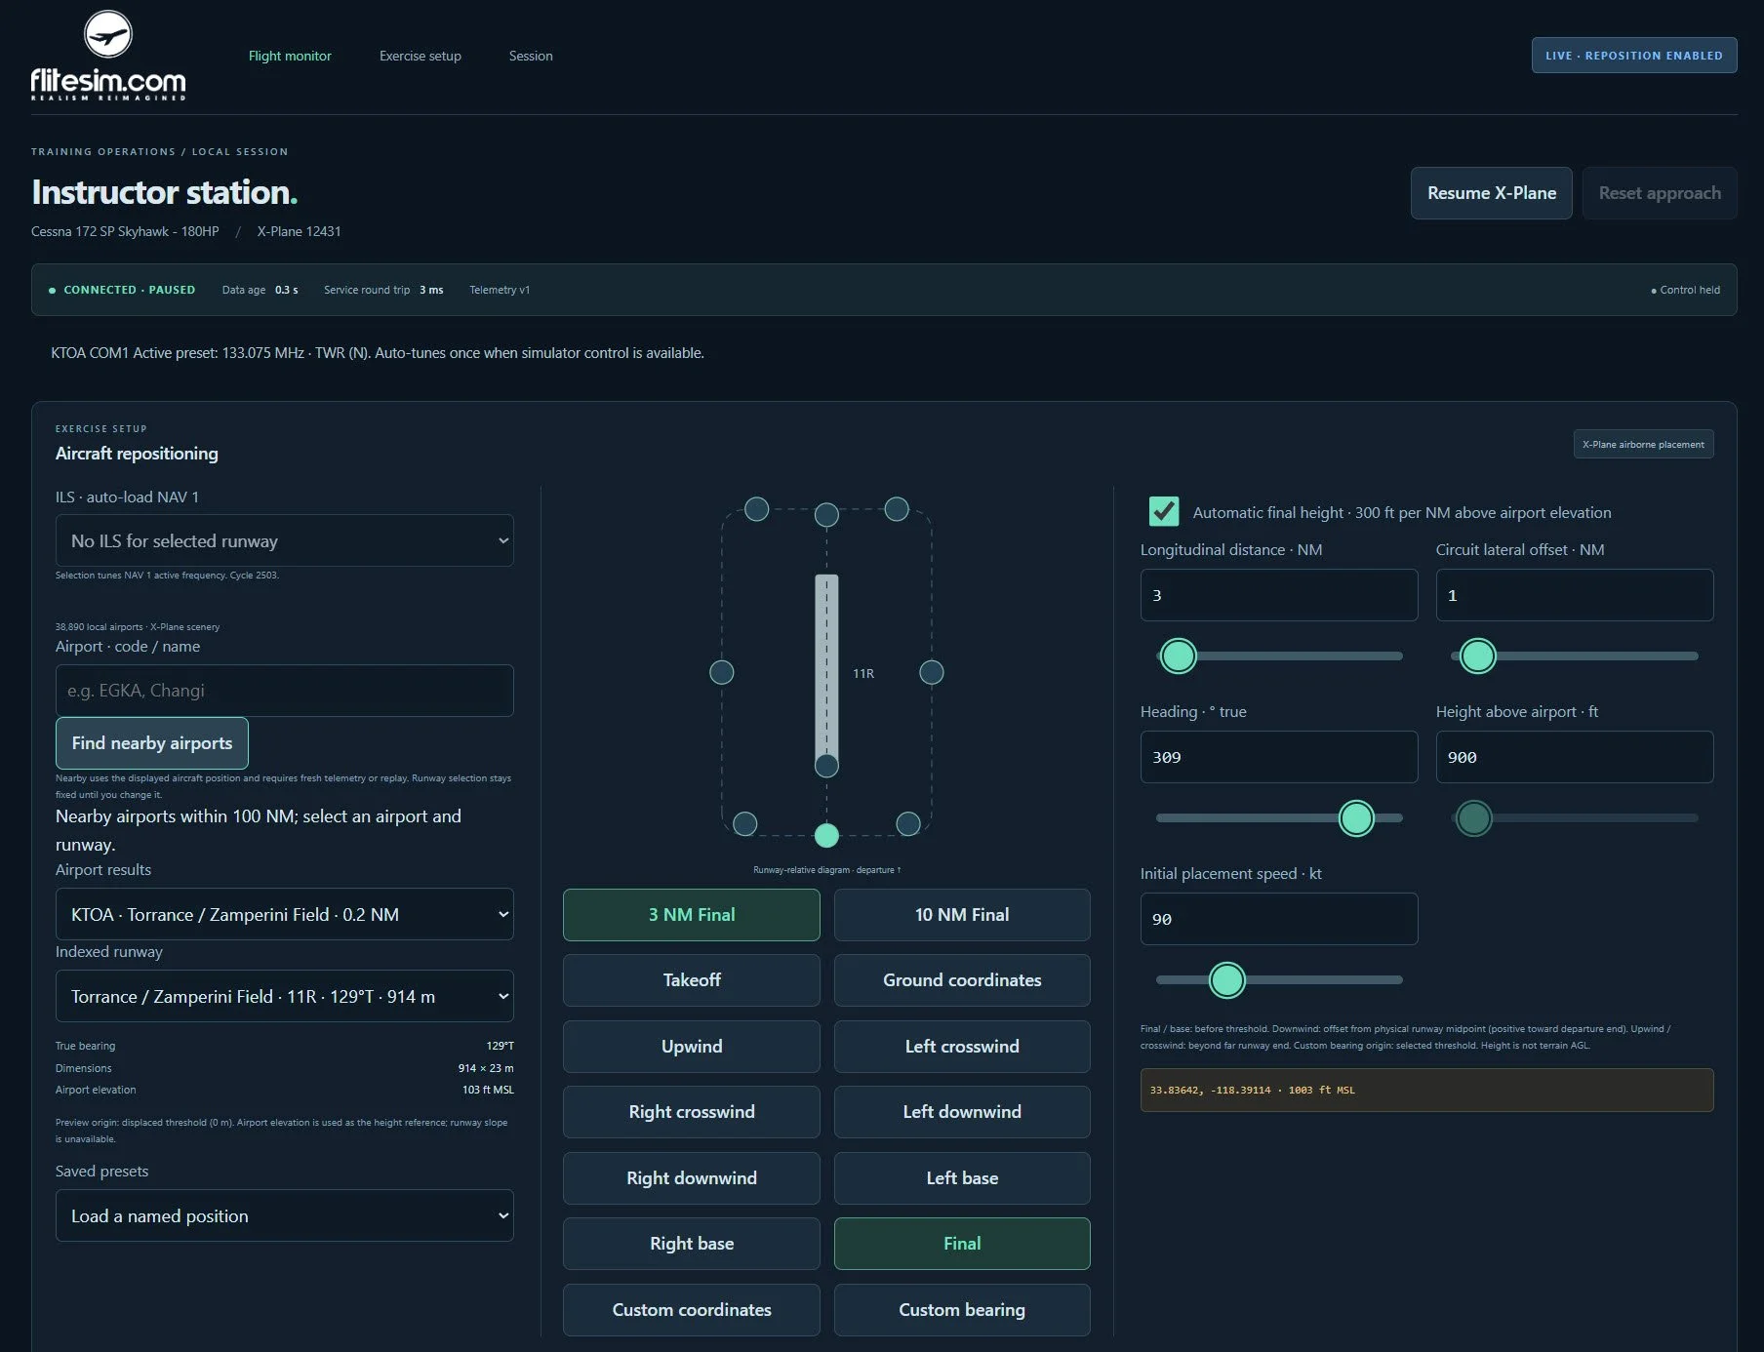Screen dimensions: 1764x1352
Task: Open the Indexed runway dropdown
Action: 285,996
